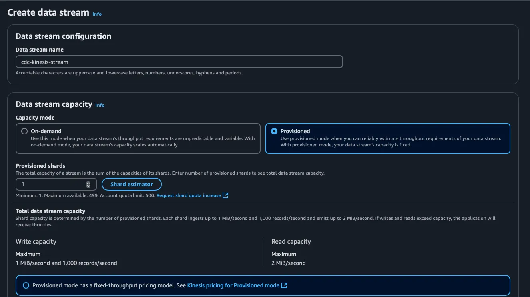
Task: Click the Data stream name input field
Action: (179, 62)
